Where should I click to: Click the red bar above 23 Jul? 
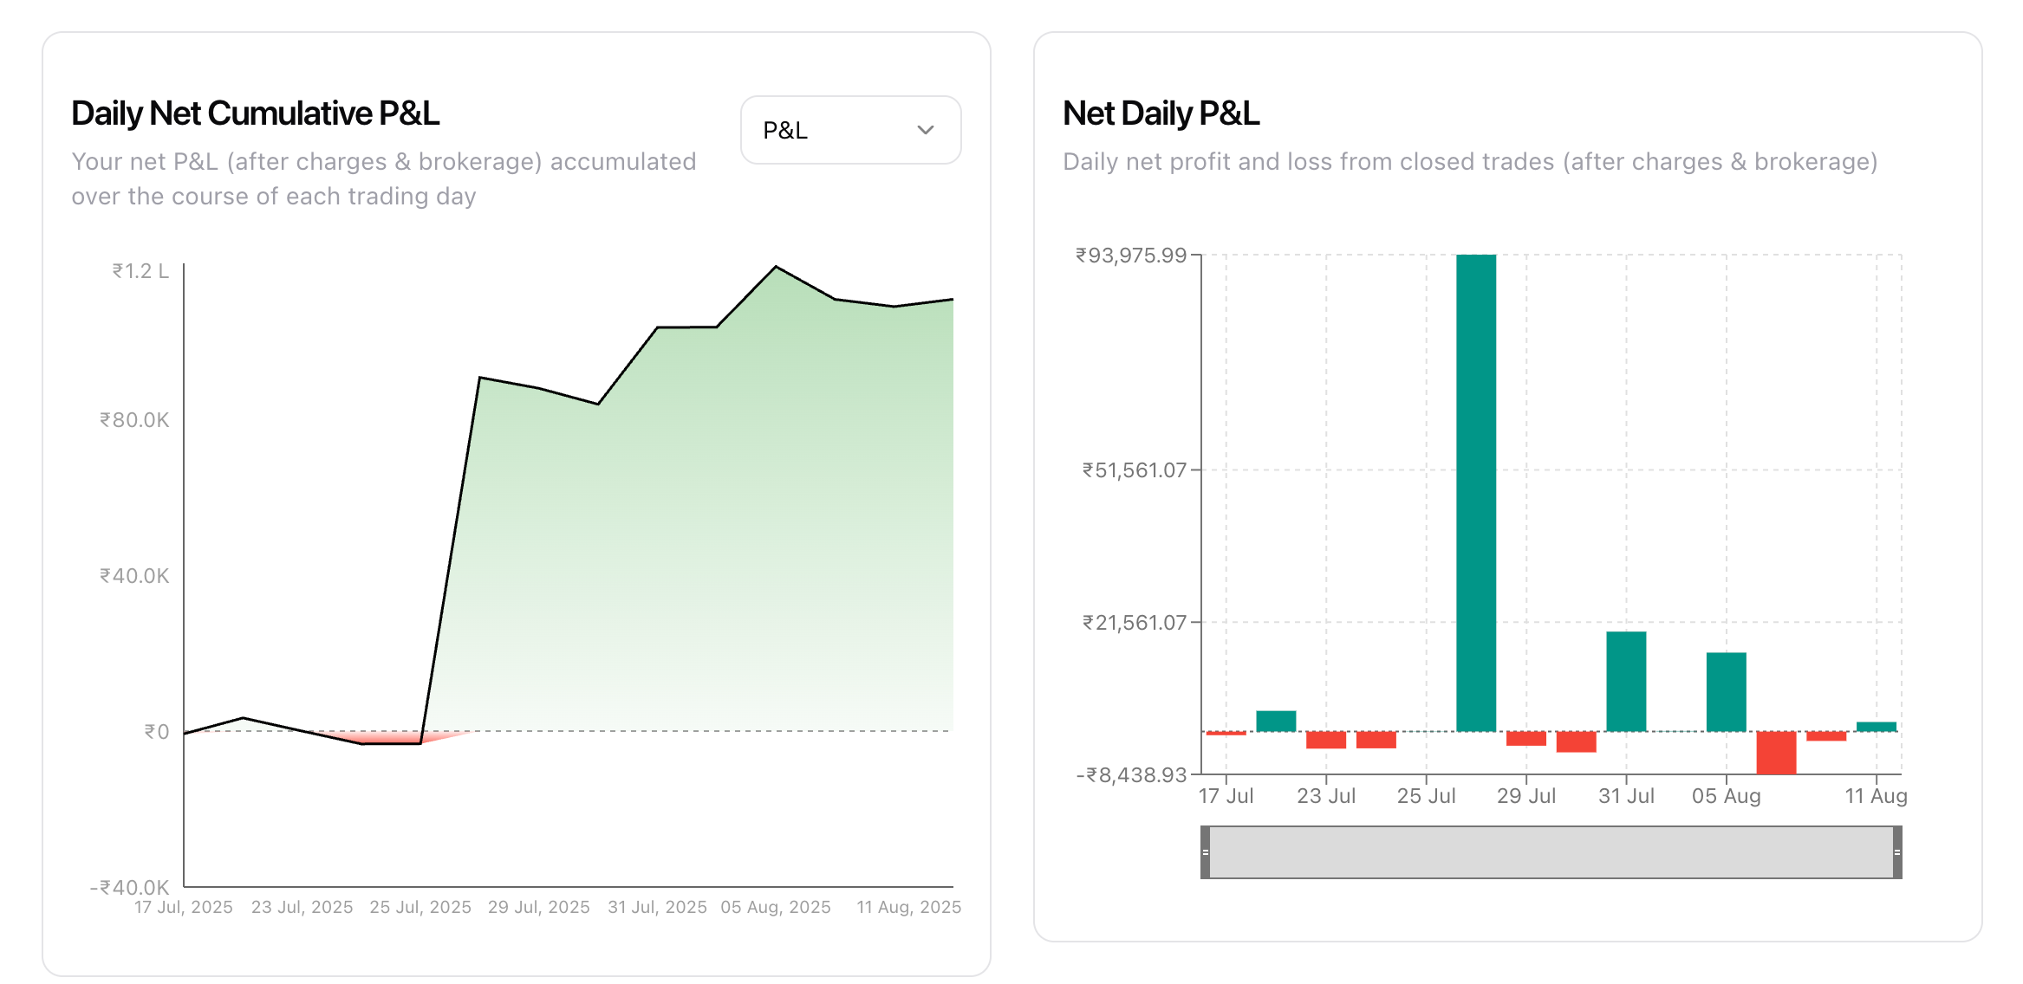pyautogui.click(x=1325, y=741)
